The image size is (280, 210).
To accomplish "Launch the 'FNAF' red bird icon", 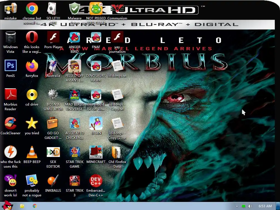I will (96, 37).
